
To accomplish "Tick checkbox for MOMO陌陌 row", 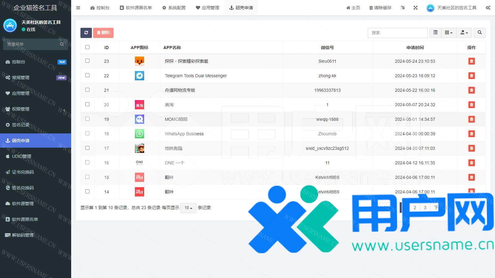I will click(x=87, y=119).
